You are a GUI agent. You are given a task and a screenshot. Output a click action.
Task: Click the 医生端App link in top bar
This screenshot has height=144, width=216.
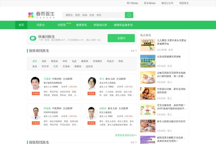(x=150, y=3)
